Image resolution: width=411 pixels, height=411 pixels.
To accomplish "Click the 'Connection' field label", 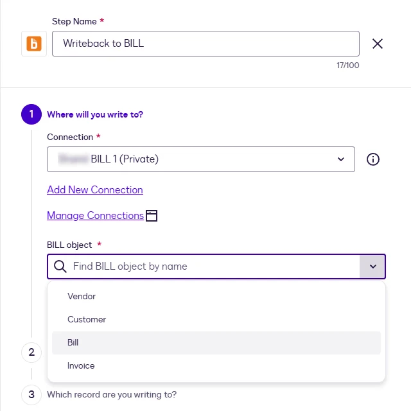I will (70, 137).
